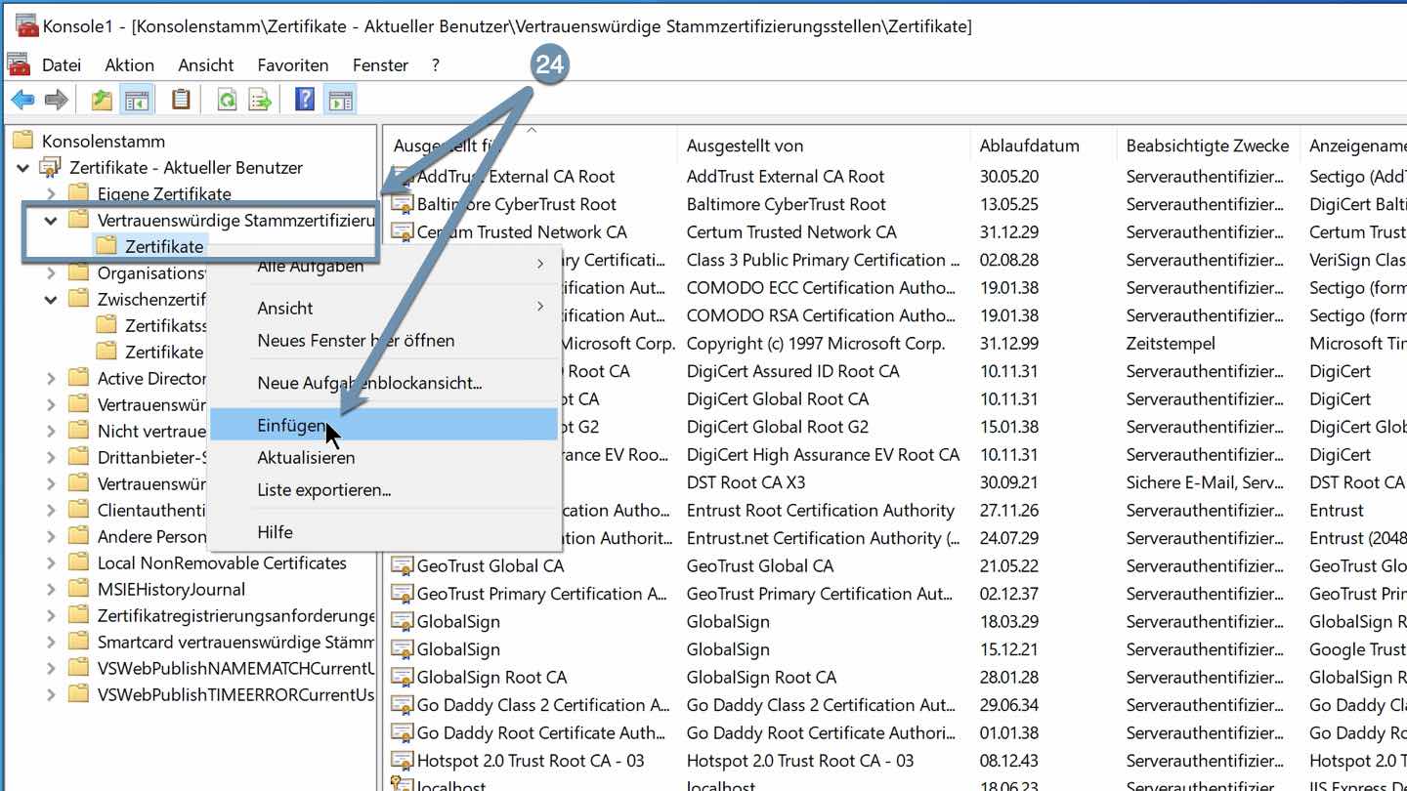1407x791 pixels.
Task: Click the Paste clipboard toolbar icon
Action: [181, 100]
